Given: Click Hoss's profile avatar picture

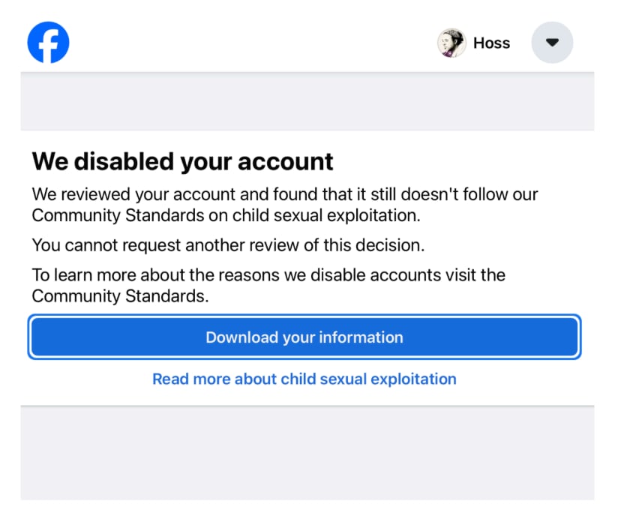Looking at the screenshot, I should [x=451, y=43].
